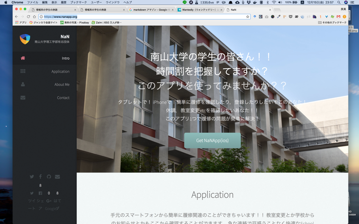Click the round color wheel extension icon
Image resolution: width=359 pixels, height=224 pixels.
point(272,17)
